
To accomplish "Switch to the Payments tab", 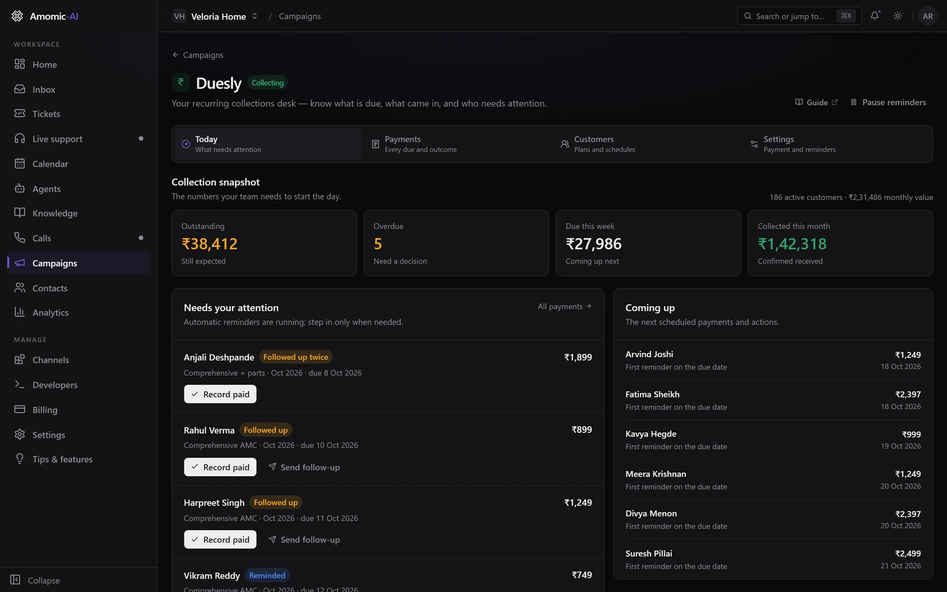I will (457, 144).
